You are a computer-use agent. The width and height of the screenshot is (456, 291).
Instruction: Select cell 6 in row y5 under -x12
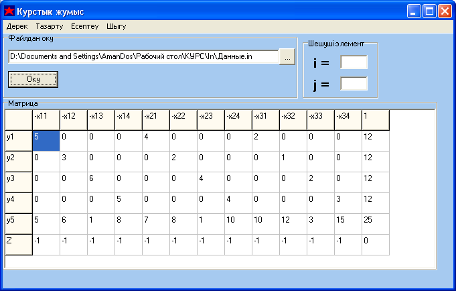tap(74, 224)
